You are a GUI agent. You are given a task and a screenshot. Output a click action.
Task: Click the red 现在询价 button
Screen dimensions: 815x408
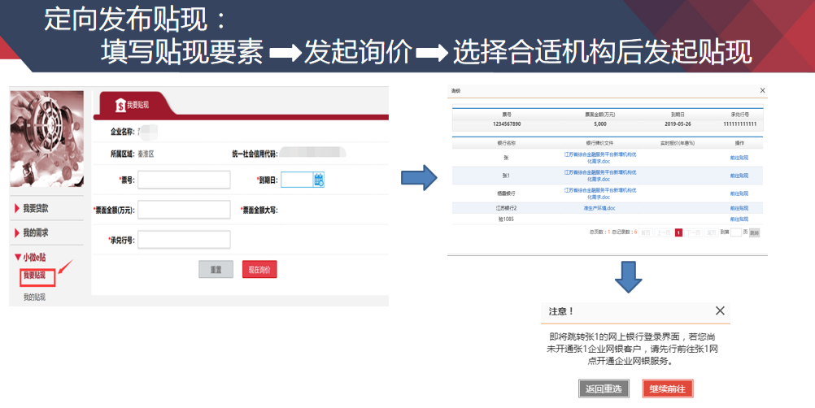pyautogui.click(x=259, y=270)
